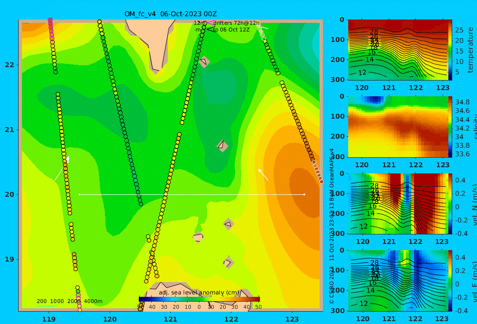
Task: Click main map longitude label 120
Action: point(110,319)
